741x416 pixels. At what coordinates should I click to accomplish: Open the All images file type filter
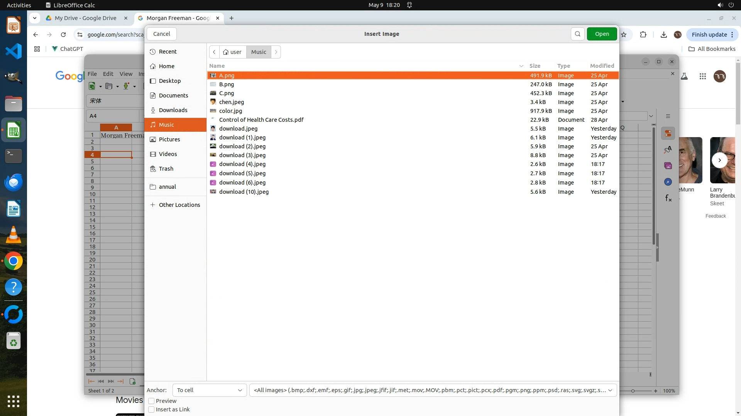pos(433,390)
